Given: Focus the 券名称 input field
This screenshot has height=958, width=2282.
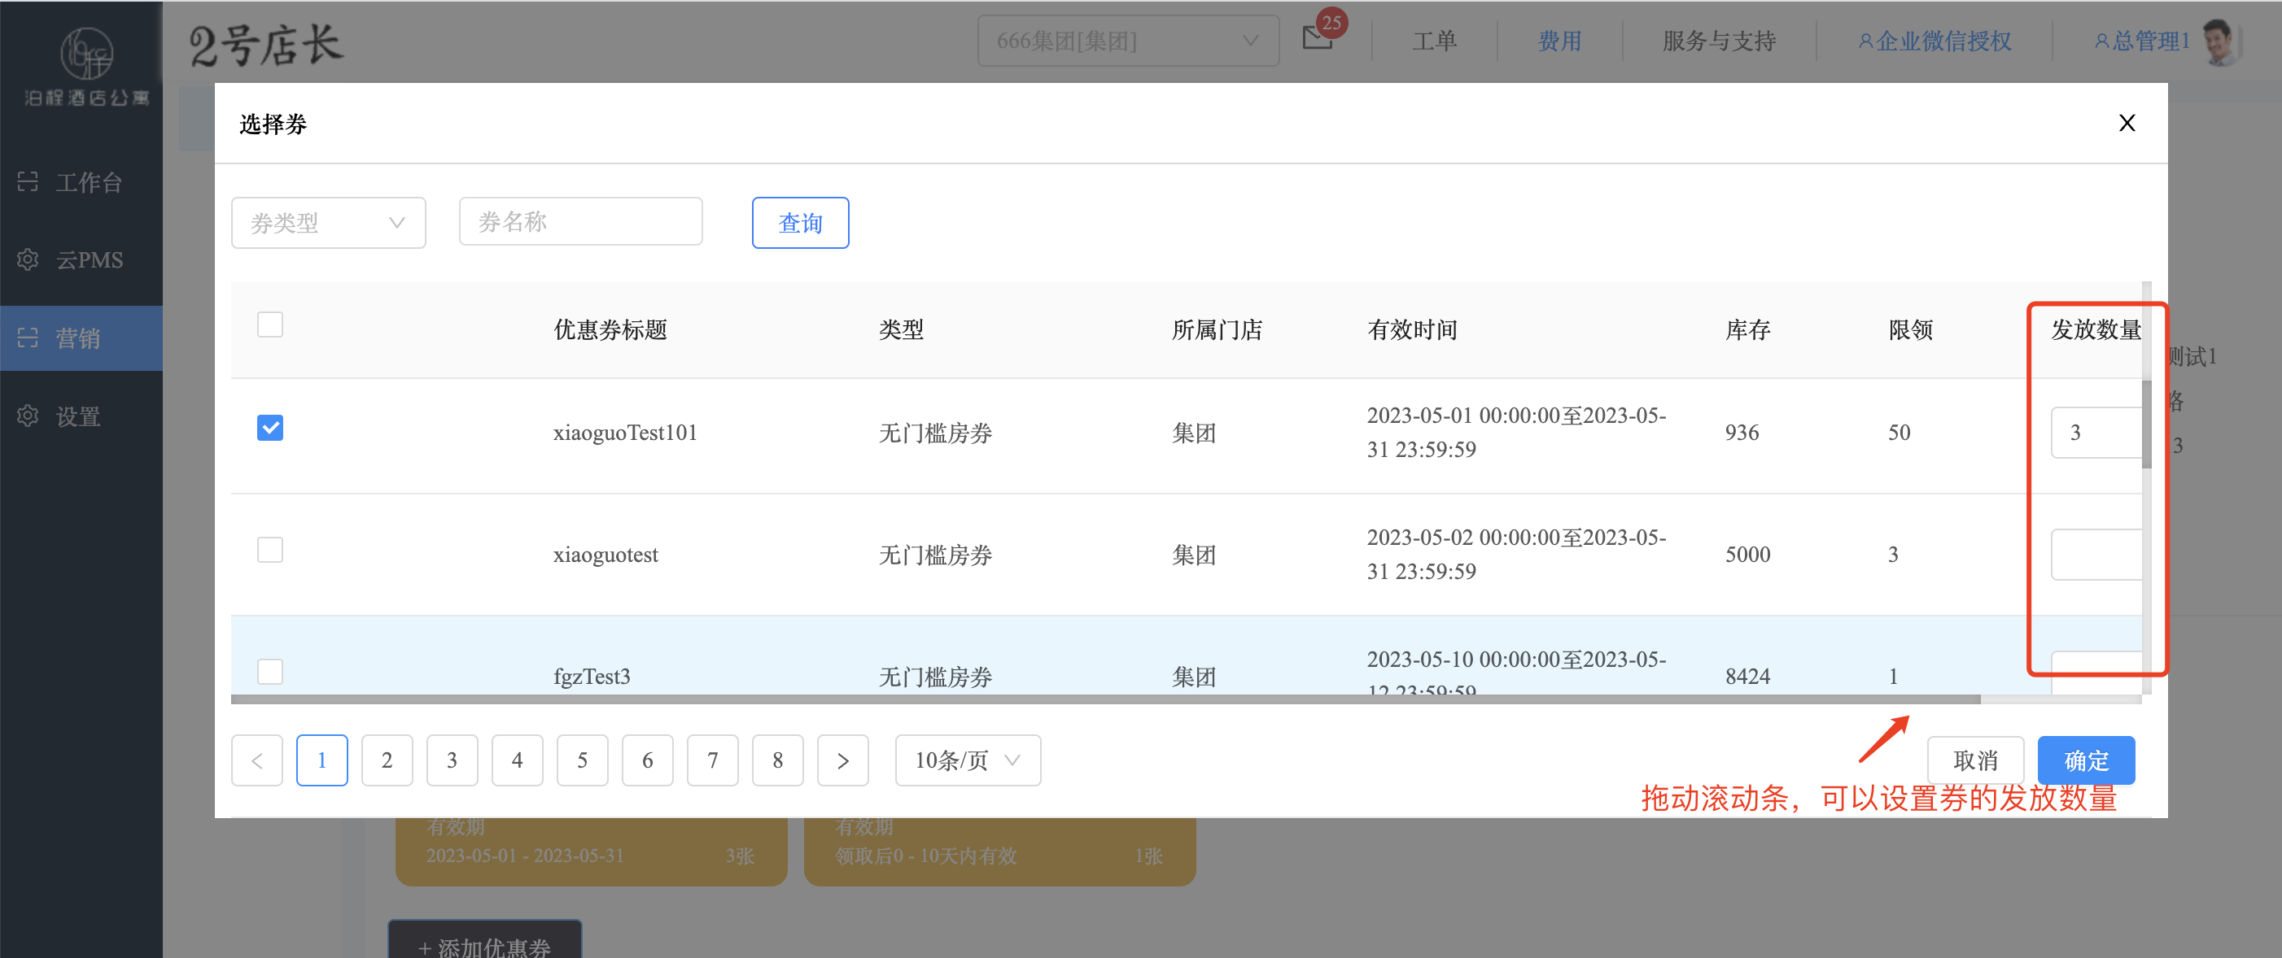Looking at the screenshot, I should pos(580,221).
